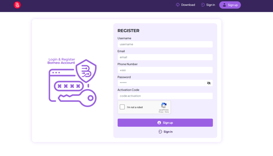
Task: Go to Sign in from the top navigation
Action: (x=210, y=5)
